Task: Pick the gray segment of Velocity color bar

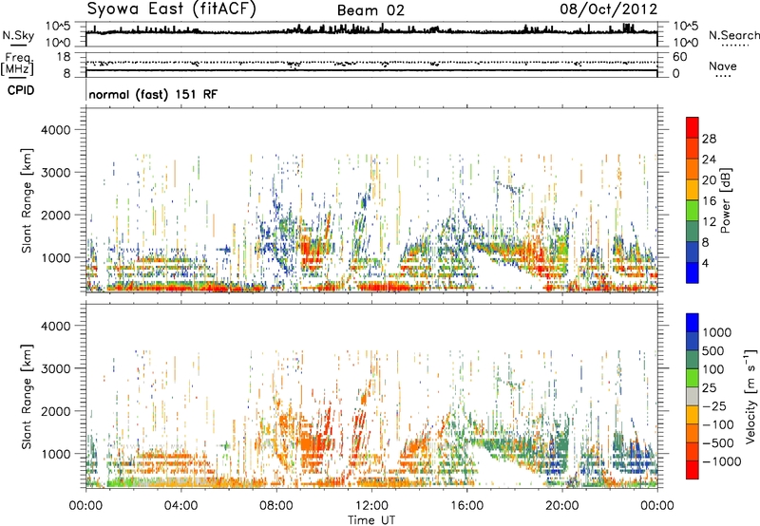Action: 693,396
